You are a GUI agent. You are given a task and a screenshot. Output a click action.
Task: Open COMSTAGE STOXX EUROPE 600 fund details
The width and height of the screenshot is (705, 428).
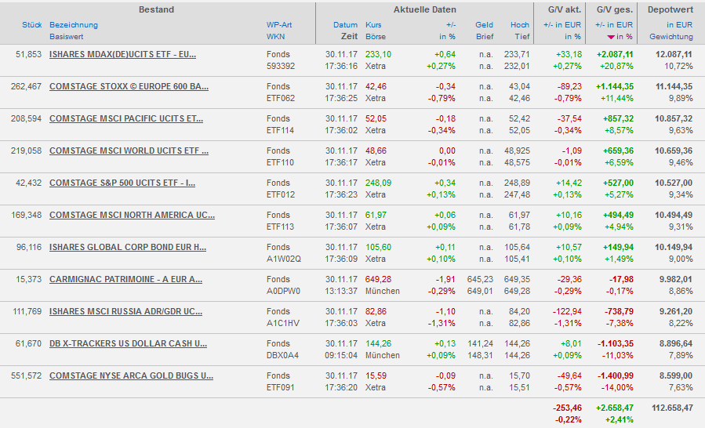pos(129,87)
